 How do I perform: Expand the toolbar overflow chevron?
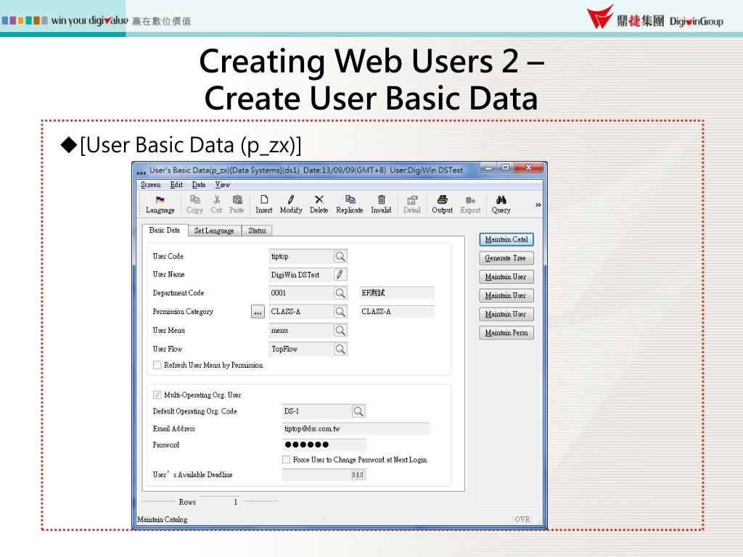538,205
